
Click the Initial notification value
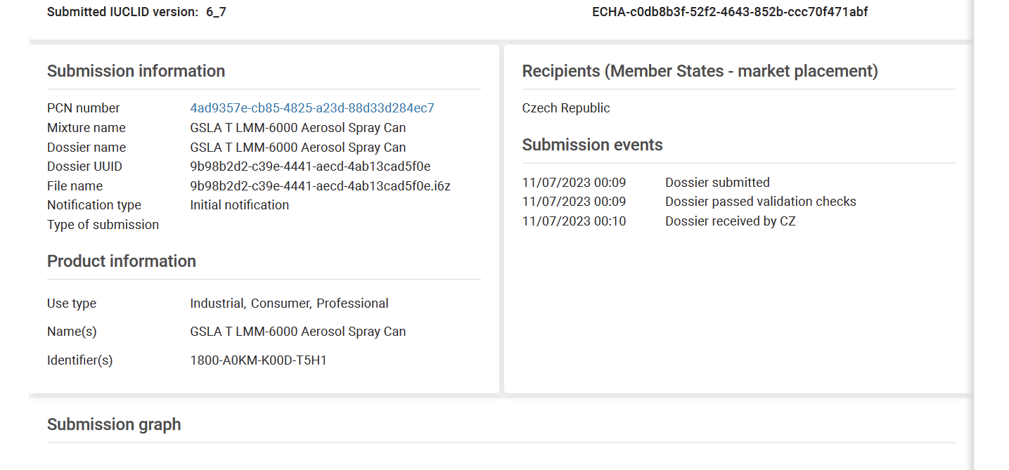239,205
